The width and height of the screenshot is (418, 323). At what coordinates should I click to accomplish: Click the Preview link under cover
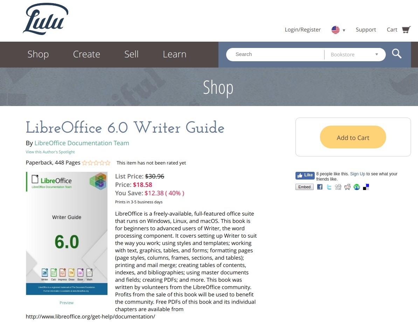[x=67, y=303]
